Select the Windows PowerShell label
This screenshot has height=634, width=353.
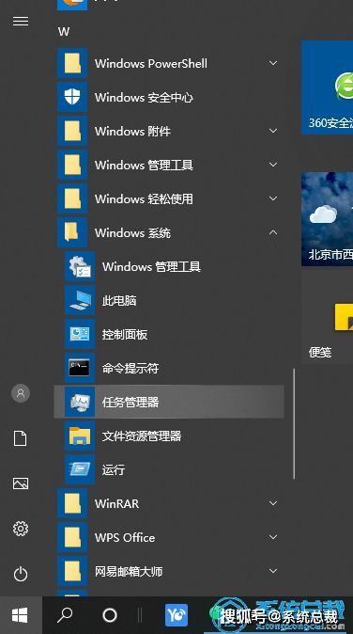(x=151, y=63)
